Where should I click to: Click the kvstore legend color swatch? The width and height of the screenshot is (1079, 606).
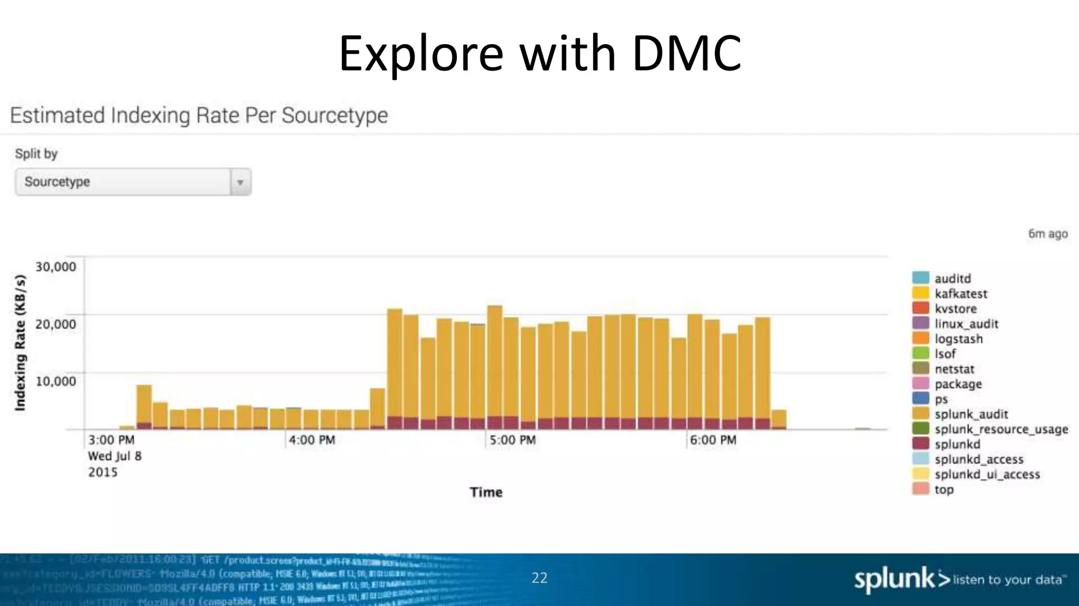[920, 308]
